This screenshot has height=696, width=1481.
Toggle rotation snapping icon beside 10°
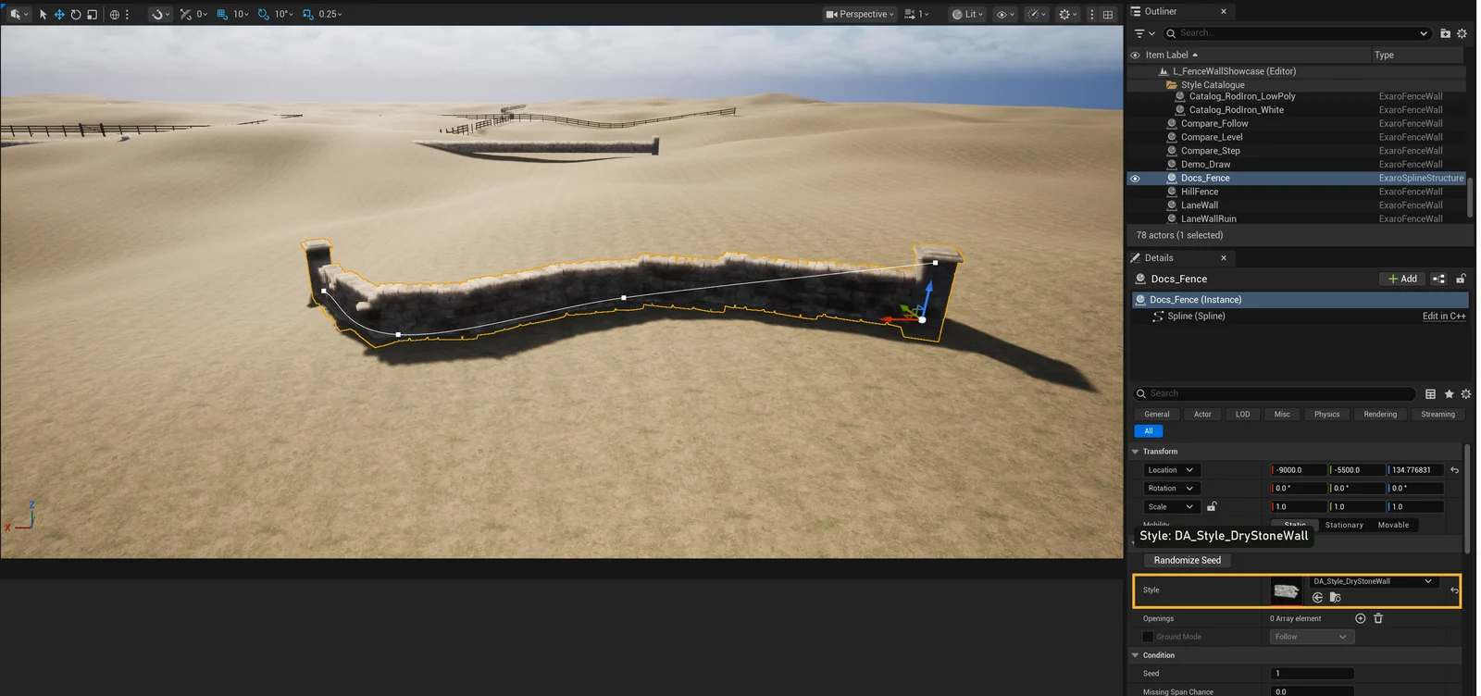point(264,14)
